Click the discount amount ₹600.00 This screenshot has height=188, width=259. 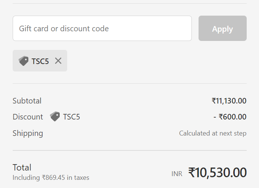click(230, 117)
